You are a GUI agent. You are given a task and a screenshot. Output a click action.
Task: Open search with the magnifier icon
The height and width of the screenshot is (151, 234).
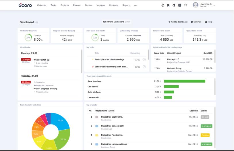coord(186,5)
